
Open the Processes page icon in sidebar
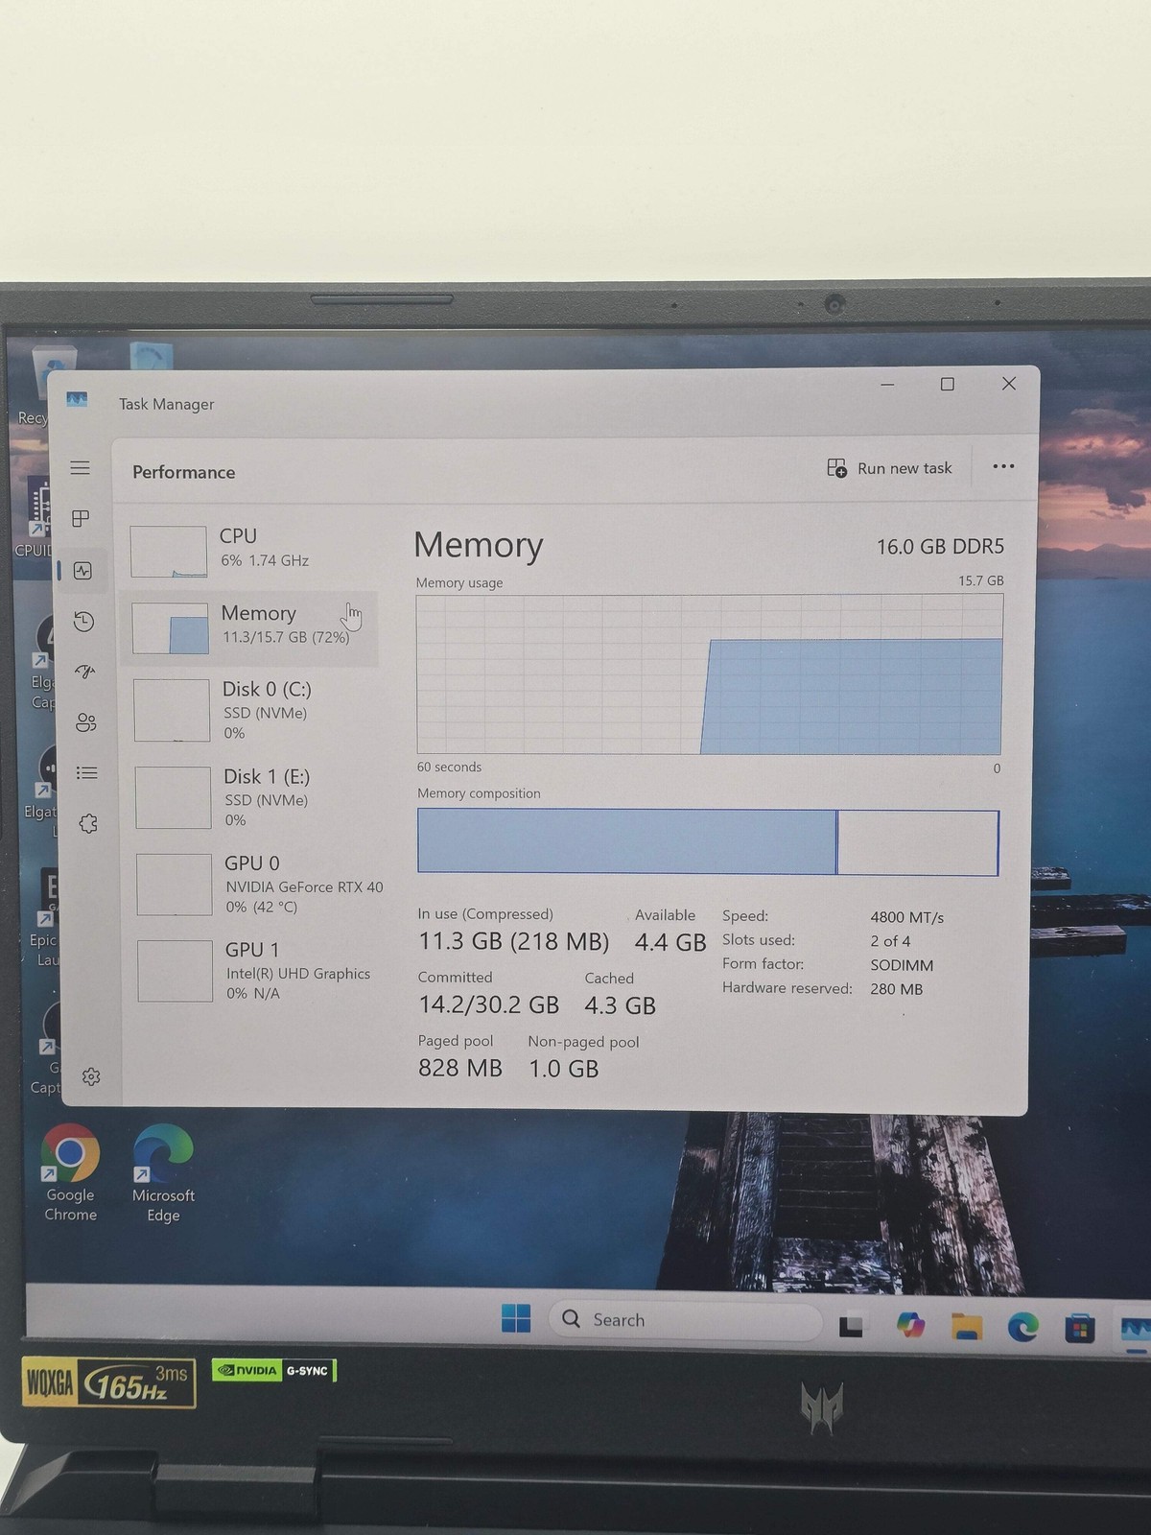[x=81, y=519]
